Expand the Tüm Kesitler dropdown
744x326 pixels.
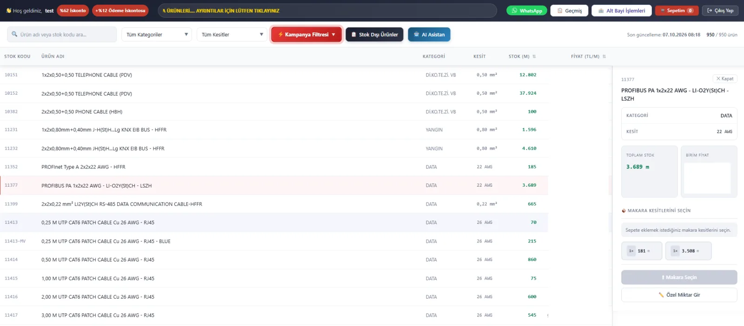click(x=232, y=34)
